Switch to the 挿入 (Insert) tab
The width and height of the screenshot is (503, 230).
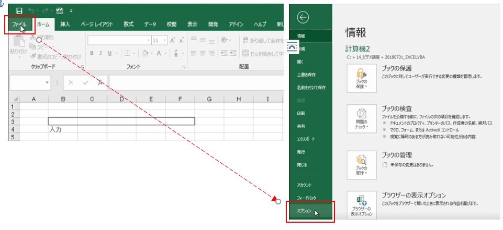(65, 24)
